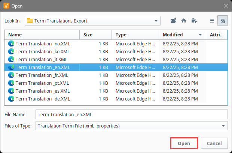
Task: Close the Open dialog window
Action: [226, 6]
